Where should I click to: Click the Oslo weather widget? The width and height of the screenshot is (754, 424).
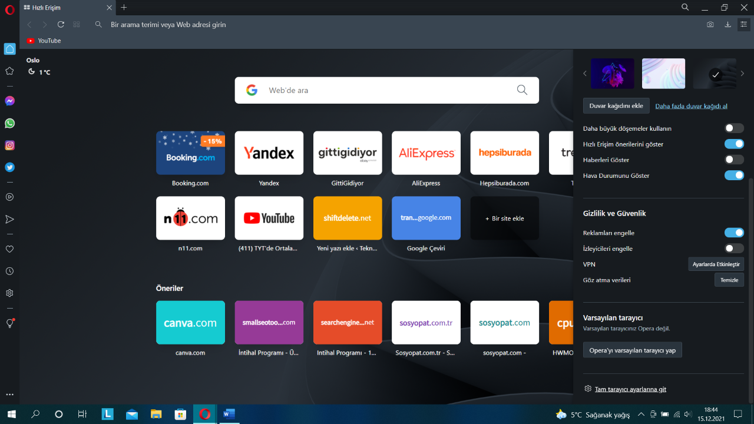coord(38,67)
